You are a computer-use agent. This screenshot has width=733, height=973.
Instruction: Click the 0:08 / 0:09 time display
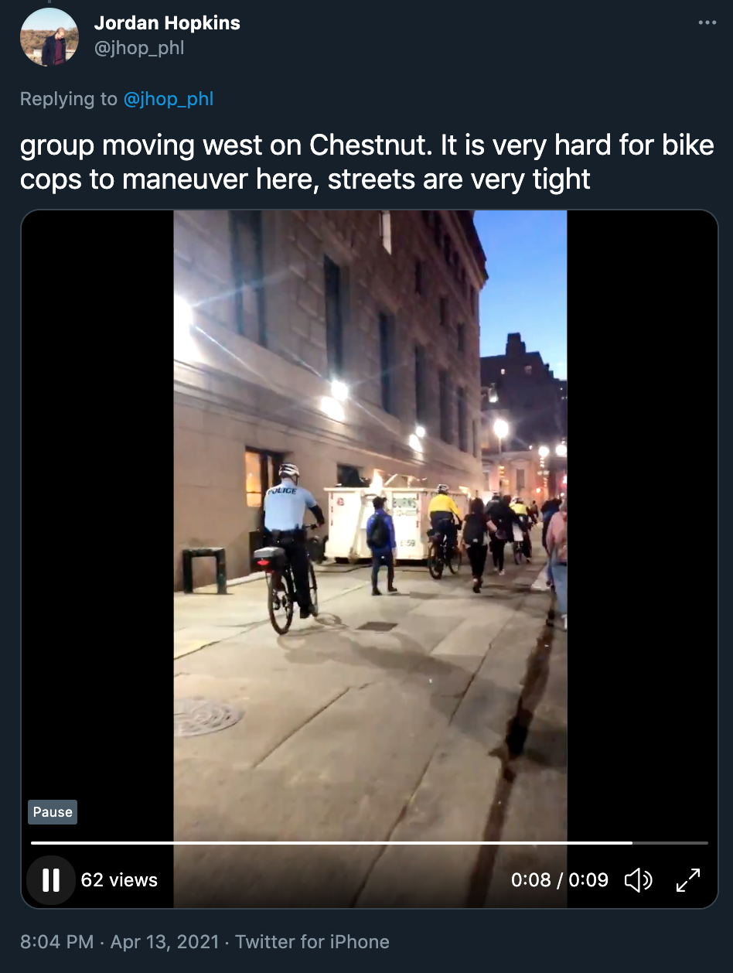[560, 880]
